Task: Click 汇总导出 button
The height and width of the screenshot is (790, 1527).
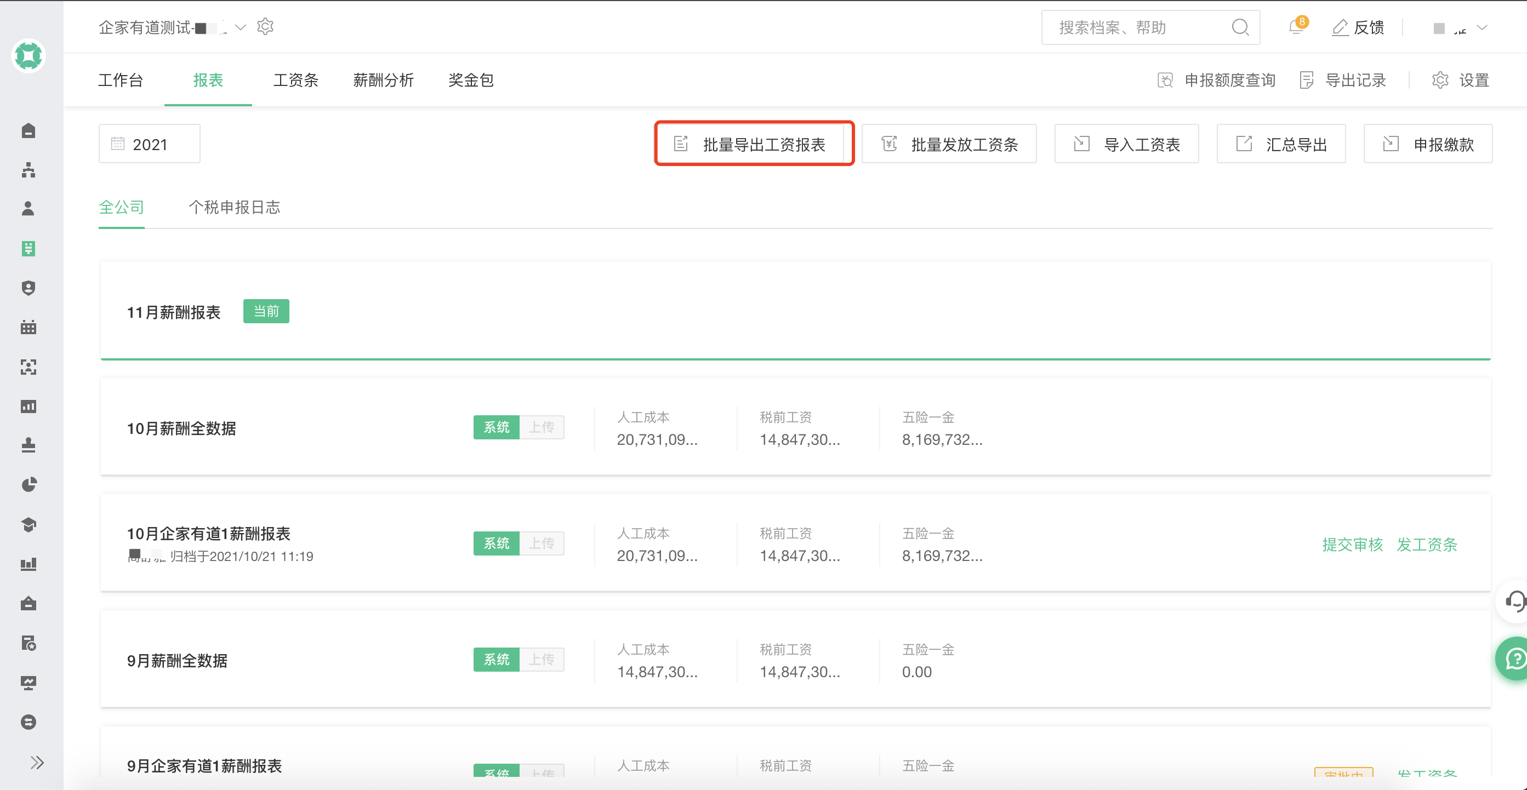Action: [1281, 144]
